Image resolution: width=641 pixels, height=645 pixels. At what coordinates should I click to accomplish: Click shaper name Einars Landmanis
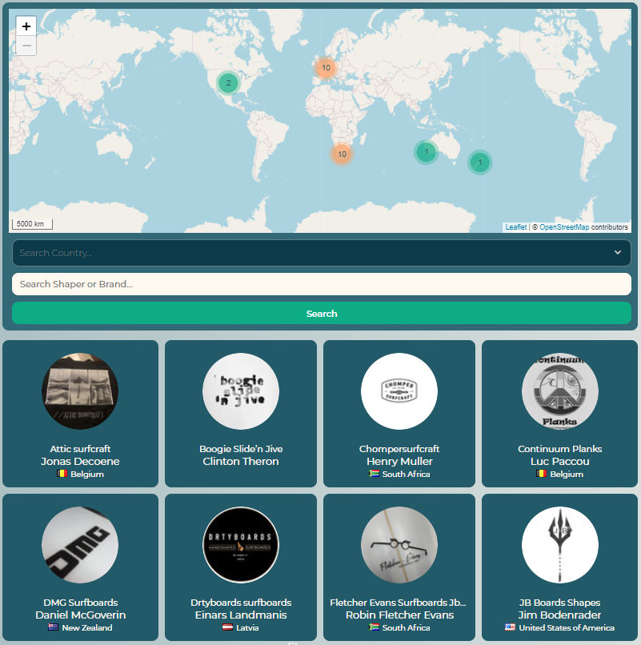[x=241, y=615]
